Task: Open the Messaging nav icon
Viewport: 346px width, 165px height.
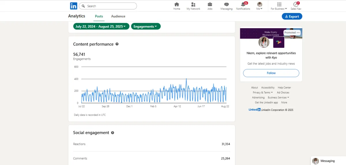Action: click(x=226, y=5)
